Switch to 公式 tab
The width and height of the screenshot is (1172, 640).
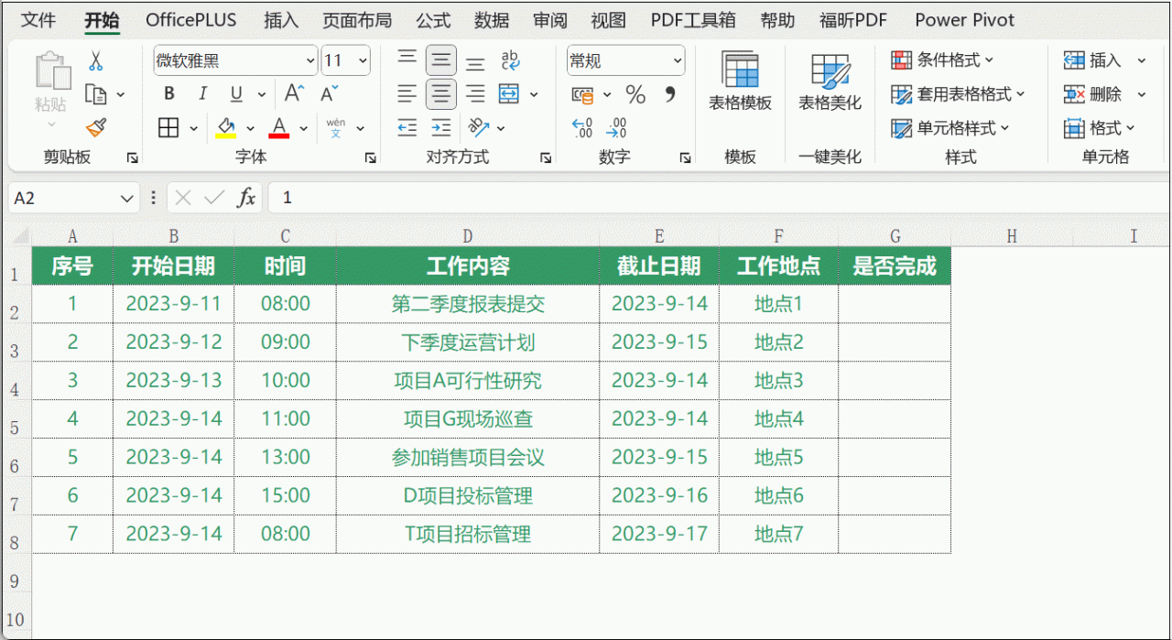point(433,20)
